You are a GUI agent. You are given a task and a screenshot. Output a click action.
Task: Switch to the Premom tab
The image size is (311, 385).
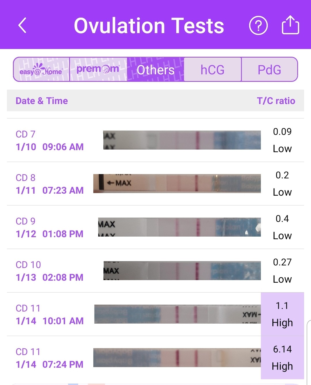point(98,70)
